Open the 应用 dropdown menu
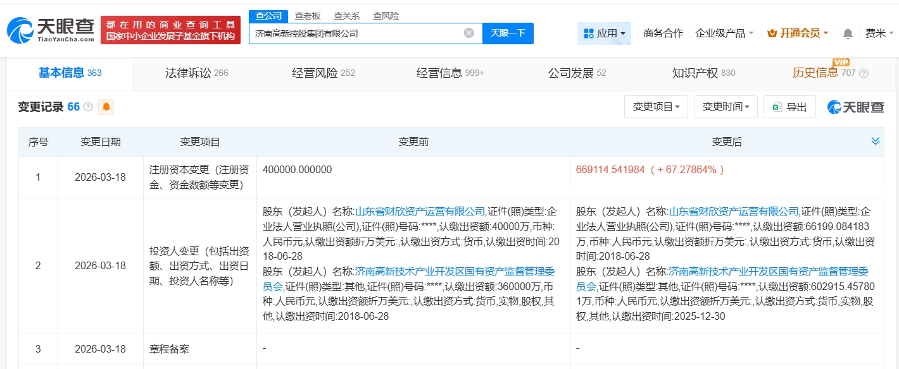899x369 pixels. [604, 33]
